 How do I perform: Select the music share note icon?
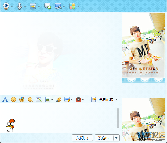point(59,99)
